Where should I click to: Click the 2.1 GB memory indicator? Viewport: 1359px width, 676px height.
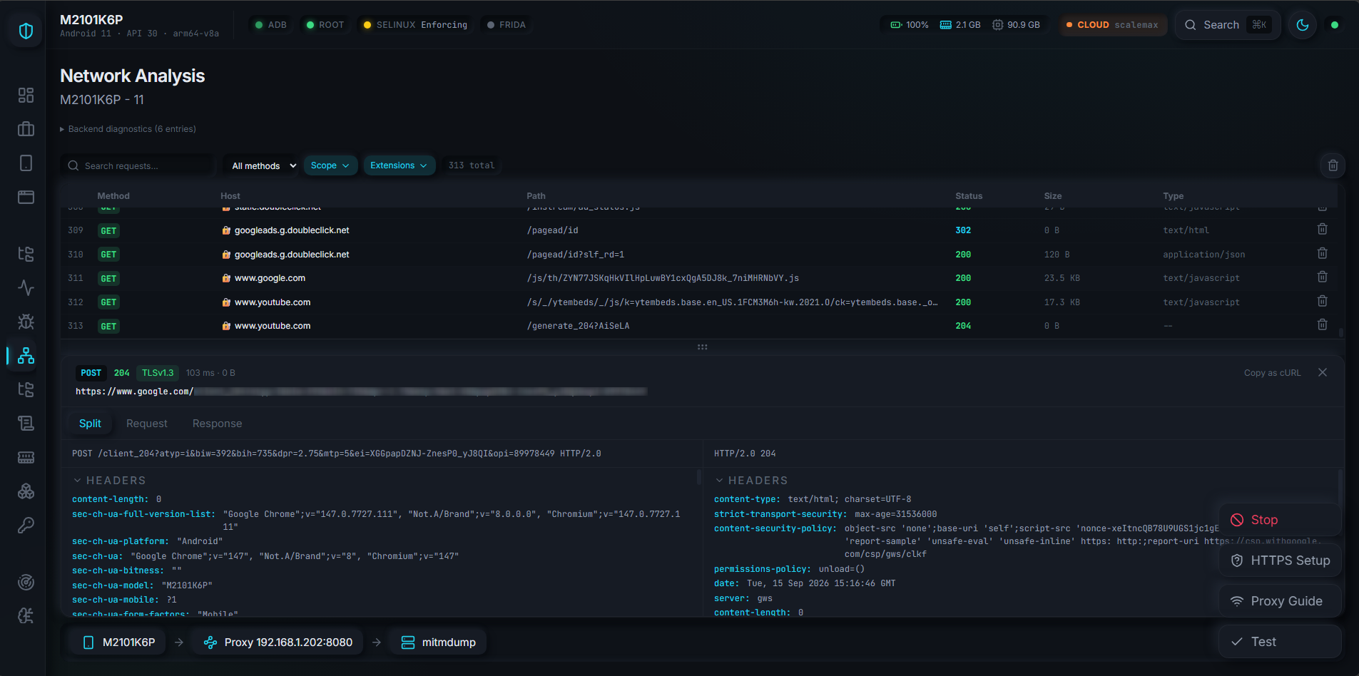coord(960,25)
